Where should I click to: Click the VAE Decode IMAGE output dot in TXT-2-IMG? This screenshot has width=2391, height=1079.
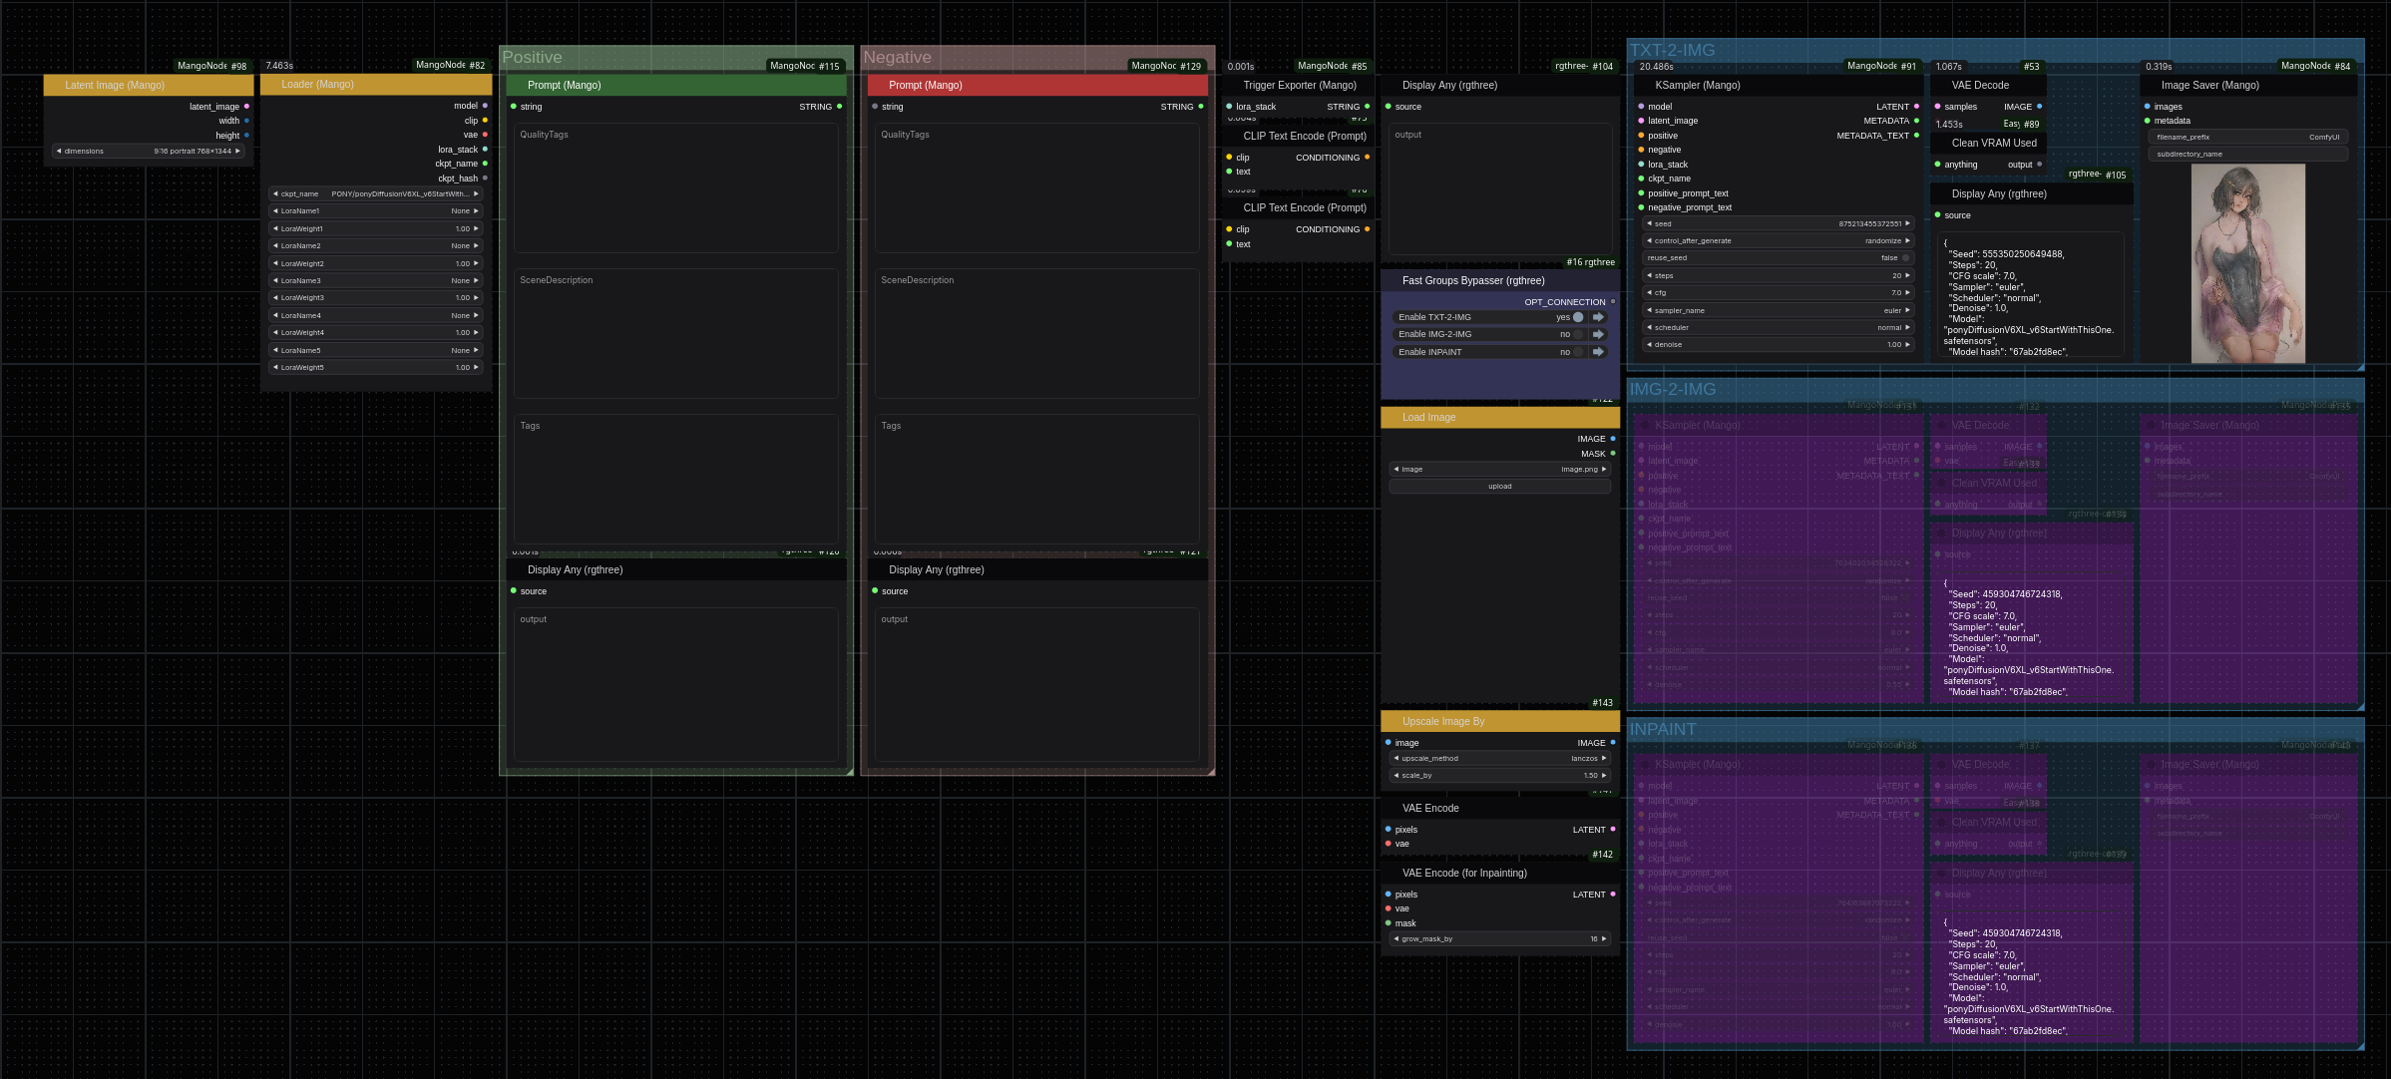pos(2039,107)
